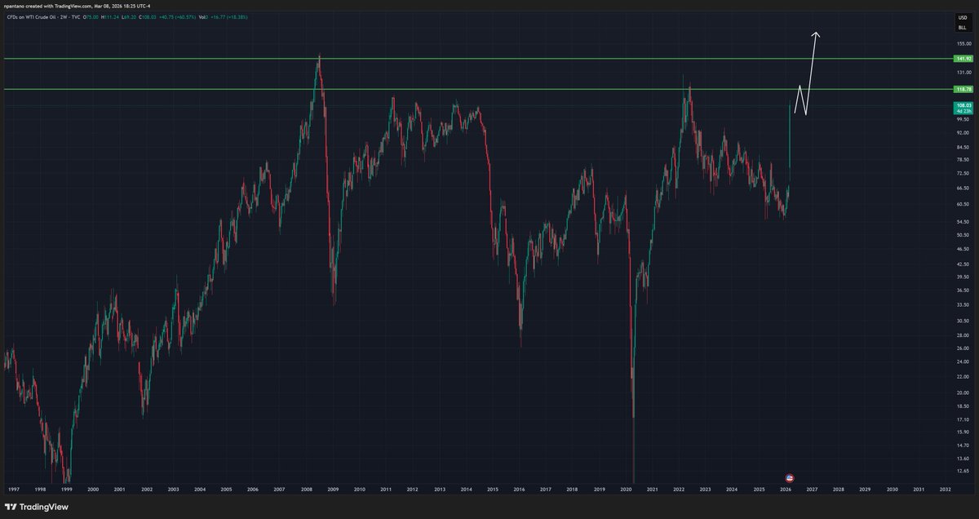This screenshot has width=979, height=519.
Task: Click the 50.50 price axis label
Action: click(x=963, y=236)
